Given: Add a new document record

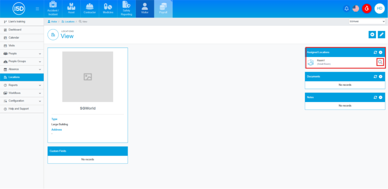Looking at the screenshot, I should pyautogui.click(x=381, y=77).
